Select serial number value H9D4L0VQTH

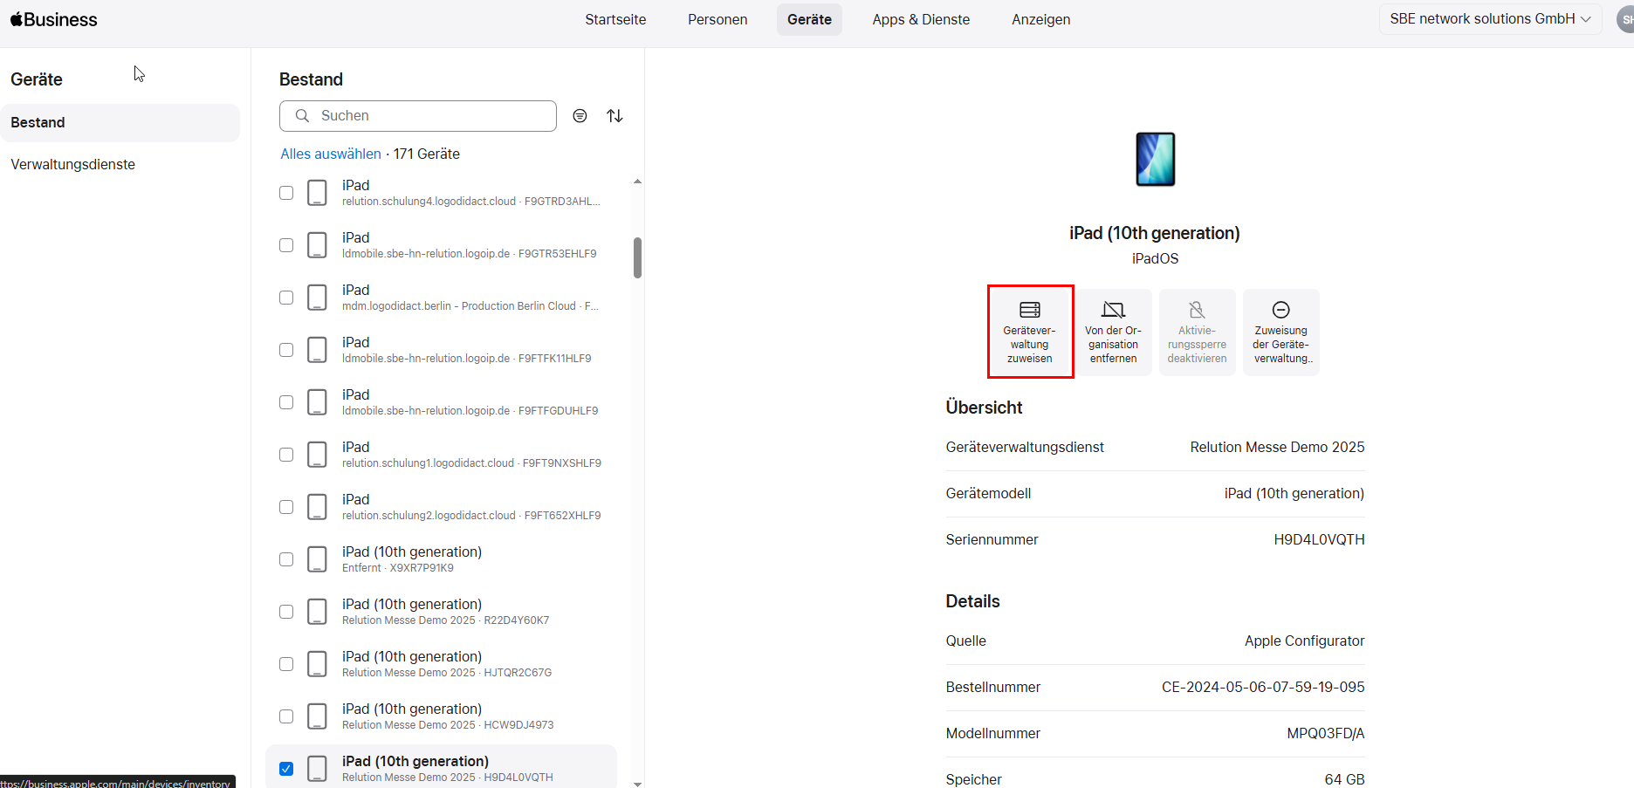pos(1319,540)
